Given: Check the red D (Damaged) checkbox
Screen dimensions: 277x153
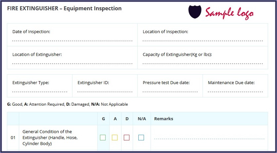Looking at the screenshot, I should [126, 137].
